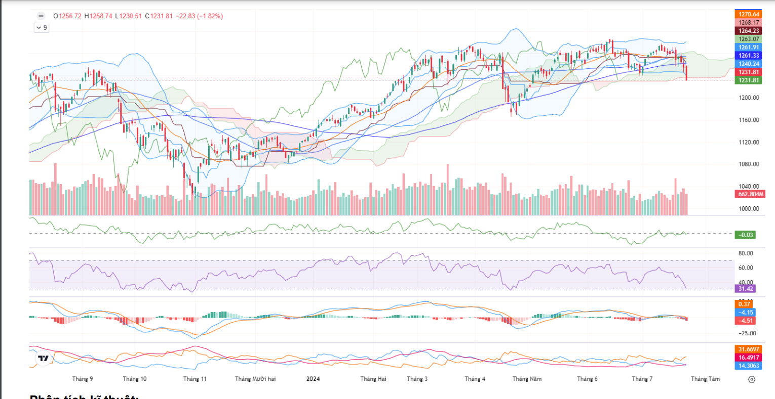Click the gray symbol logo beside OHLC values

coord(41,16)
